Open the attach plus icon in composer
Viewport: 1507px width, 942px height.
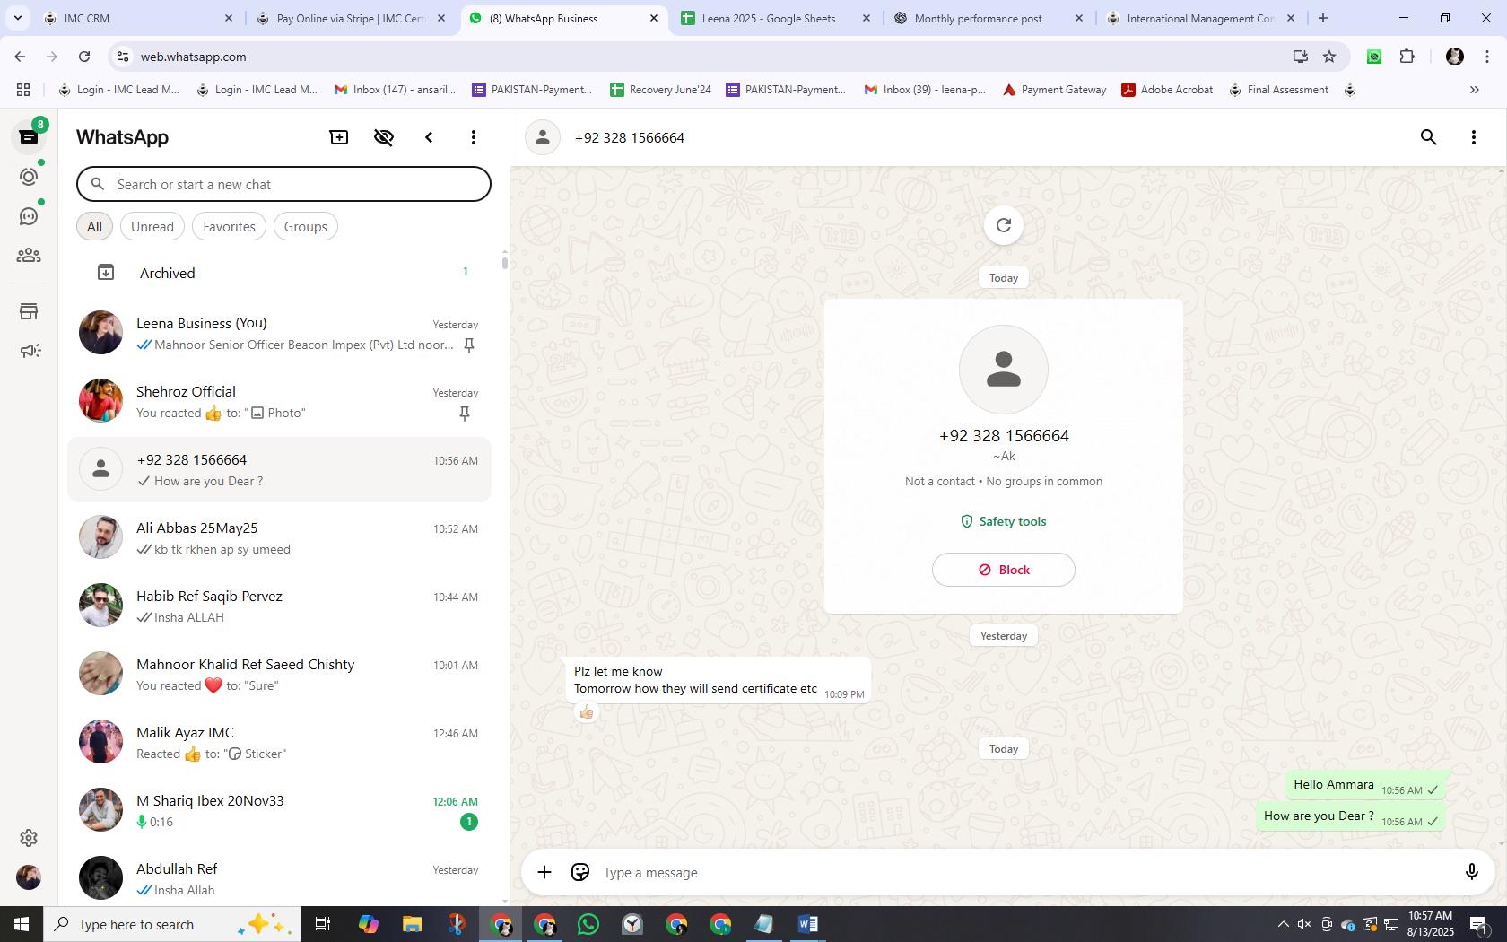544,872
